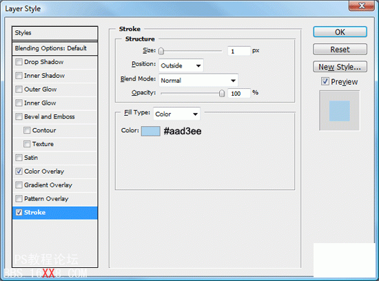Click the Size px input field
The image size is (379, 281).
tap(239, 51)
